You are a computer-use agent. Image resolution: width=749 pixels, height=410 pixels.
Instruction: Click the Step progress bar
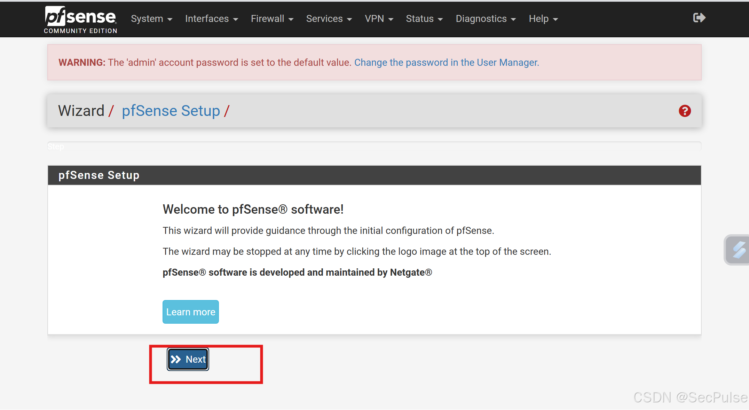pos(374,146)
